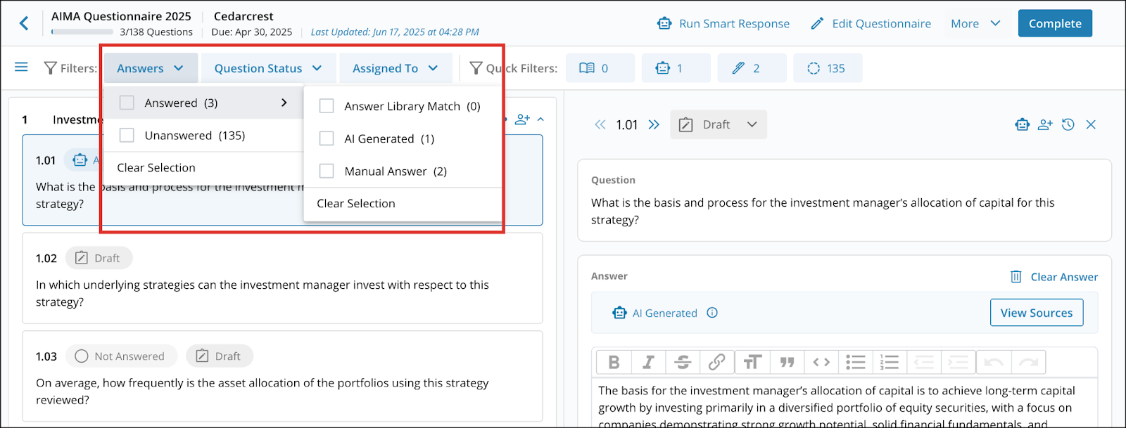
Task: Open the hamburger menu icon
Action: pos(21,67)
